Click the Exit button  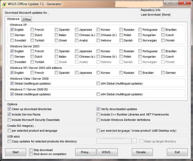(177, 152)
